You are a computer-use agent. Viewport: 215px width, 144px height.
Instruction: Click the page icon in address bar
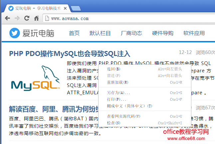47,18
